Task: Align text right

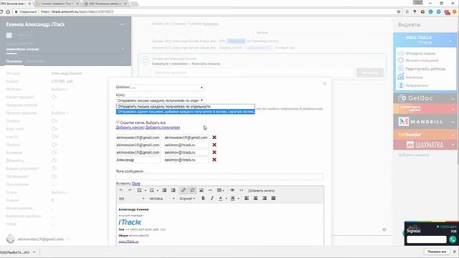Action: pos(265,199)
